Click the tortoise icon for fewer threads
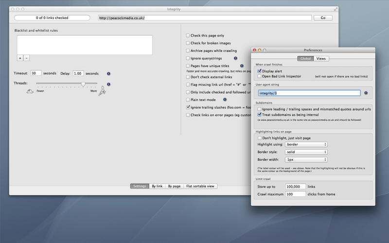 pos(30,91)
